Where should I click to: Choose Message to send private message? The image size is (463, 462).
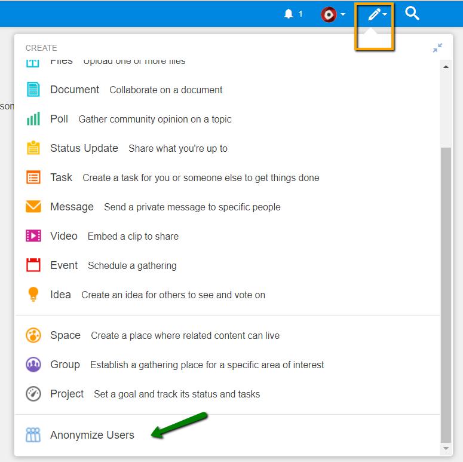(72, 207)
